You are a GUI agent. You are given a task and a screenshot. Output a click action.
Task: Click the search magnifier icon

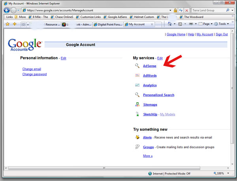(228, 10)
